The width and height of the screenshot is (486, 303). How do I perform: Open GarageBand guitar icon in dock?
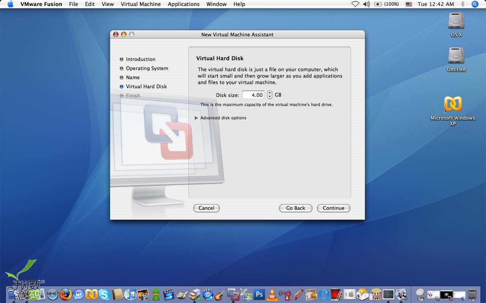(221, 294)
